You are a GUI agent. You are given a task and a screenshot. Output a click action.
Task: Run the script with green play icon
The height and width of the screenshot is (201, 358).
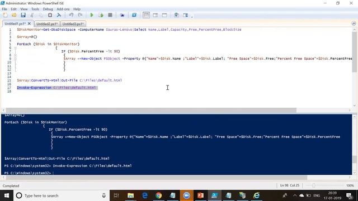click(x=92, y=15)
